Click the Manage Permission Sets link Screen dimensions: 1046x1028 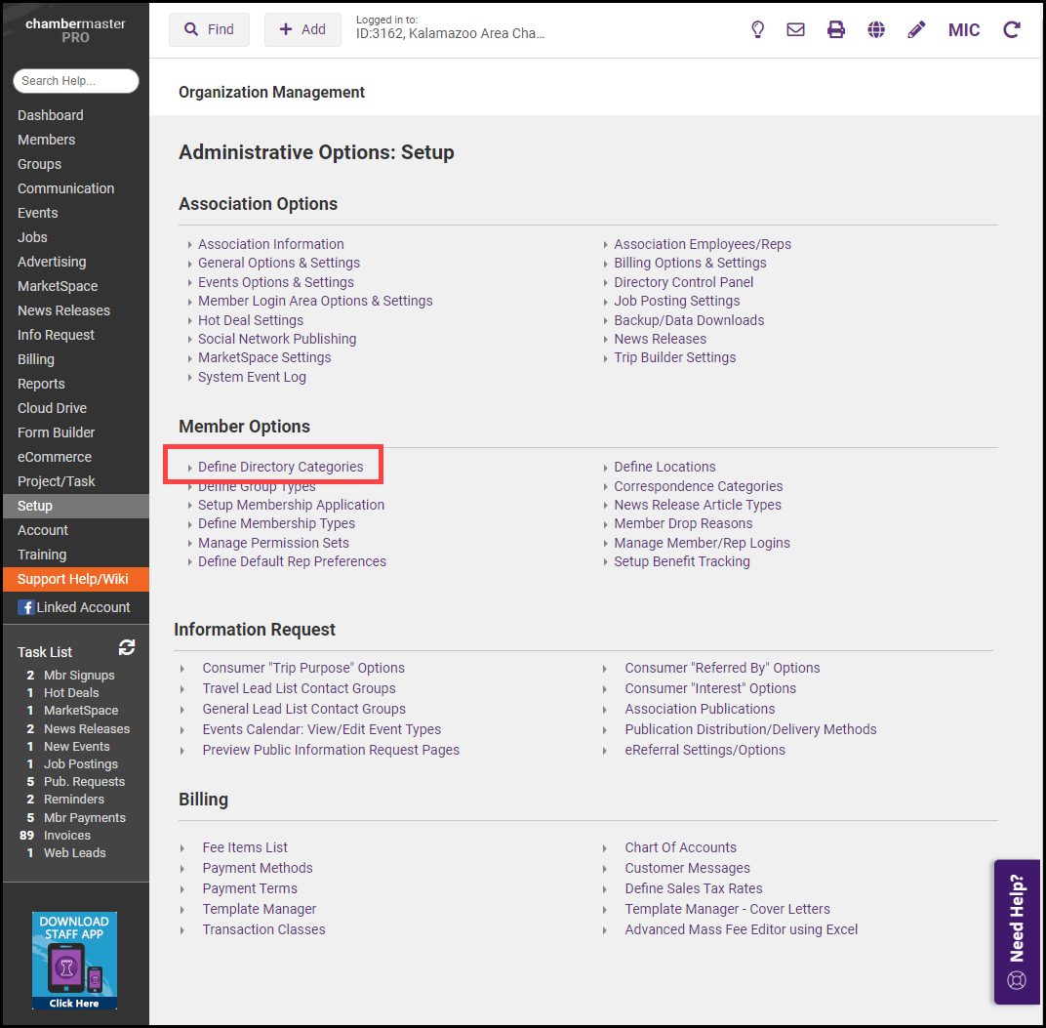(273, 543)
